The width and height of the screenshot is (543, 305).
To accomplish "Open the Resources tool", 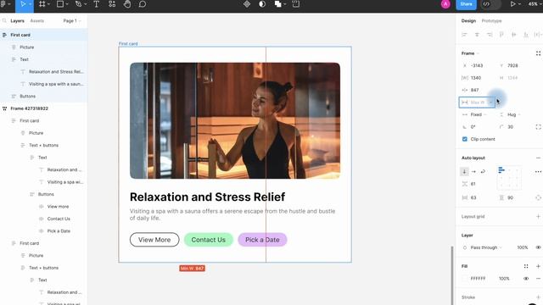I will click(x=112, y=4).
